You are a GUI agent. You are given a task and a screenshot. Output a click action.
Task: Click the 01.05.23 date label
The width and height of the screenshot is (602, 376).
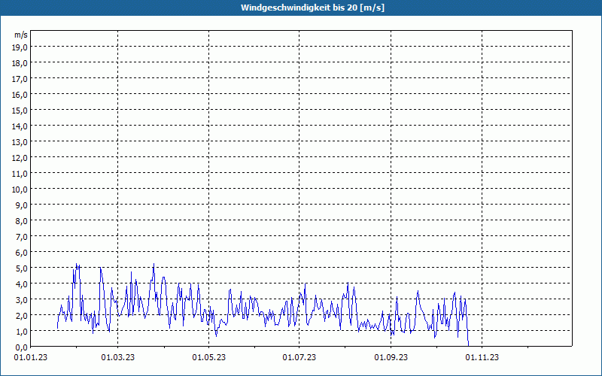[x=209, y=358]
